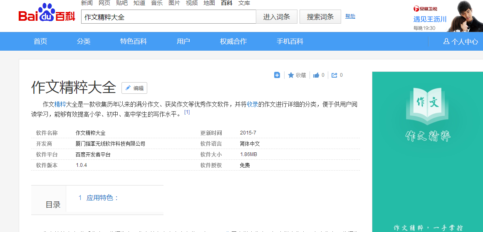The image size is (483, 232).
Task: Open 用户 in the navigation bar
Action: [x=183, y=42]
